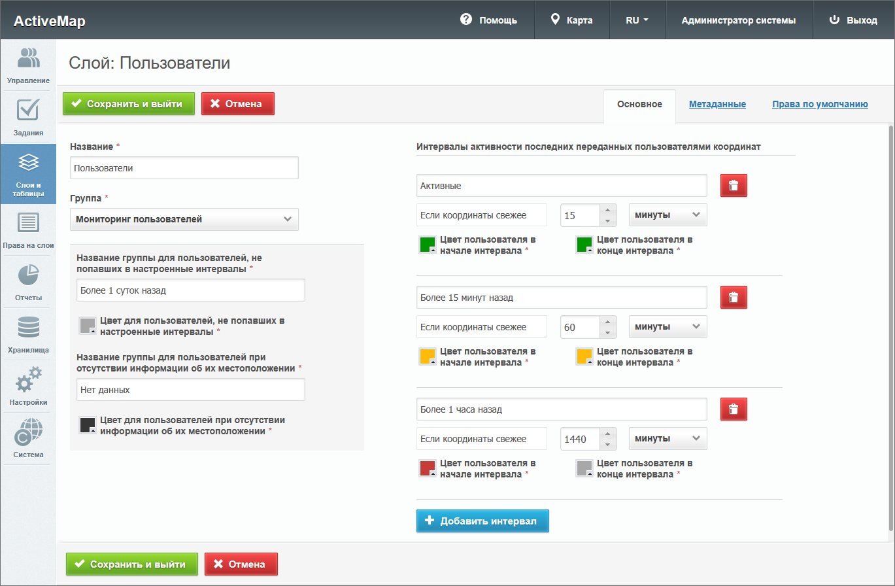Click the top Сохранить и выйти button
Image resolution: width=895 pixels, height=586 pixels.
[x=129, y=104]
